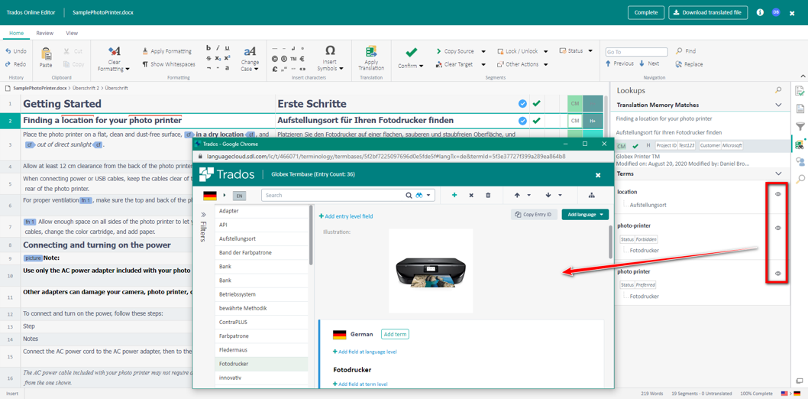Apply underline formatting in the ribbon

[x=228, y=47]
